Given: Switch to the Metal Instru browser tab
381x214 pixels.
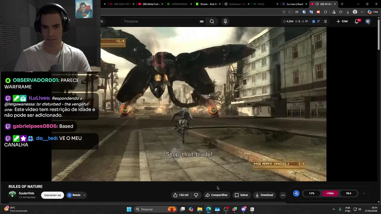Looking at the screenshot, I should [151, 4].
